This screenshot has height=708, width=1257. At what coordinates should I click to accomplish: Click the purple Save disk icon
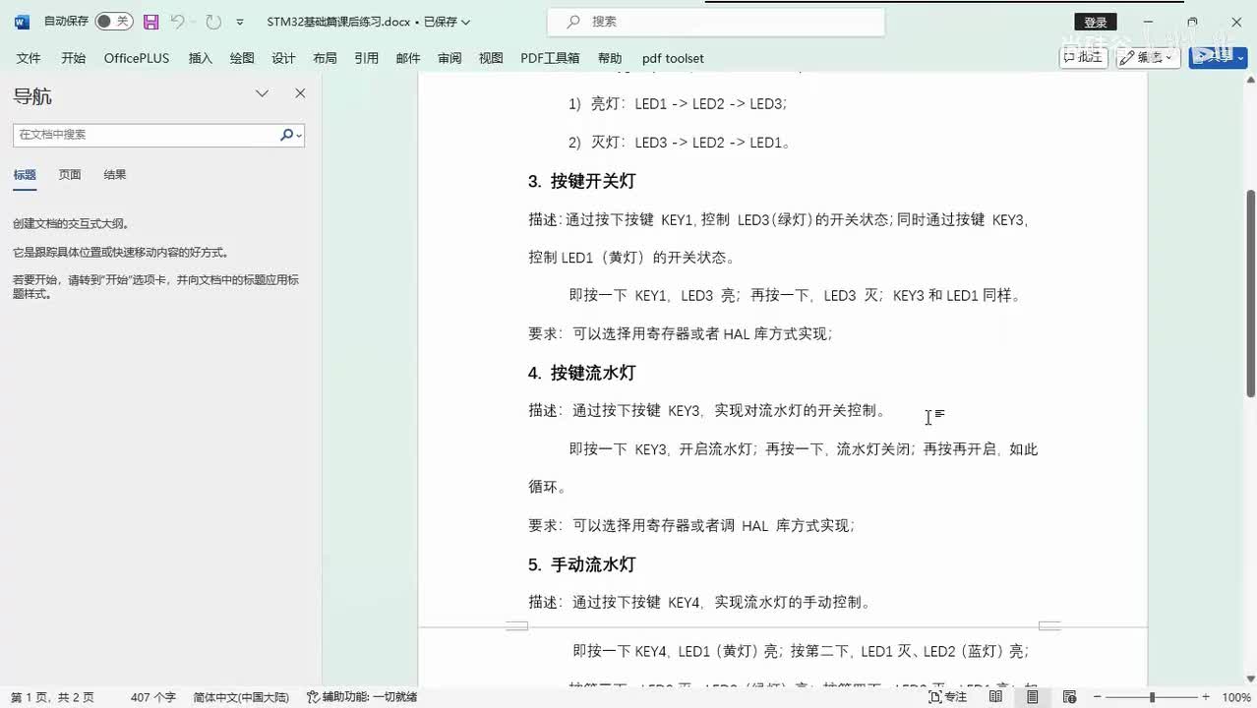tap(150, 22)
